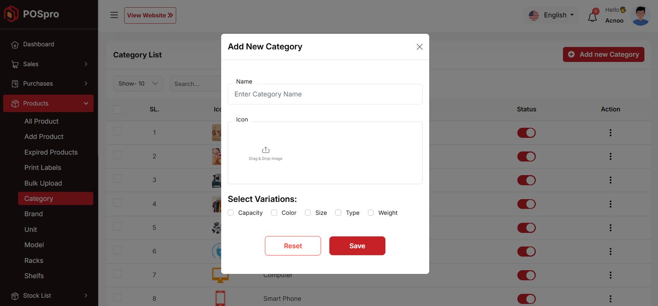
Task: Open the English language dropdown
Action: 551,15
